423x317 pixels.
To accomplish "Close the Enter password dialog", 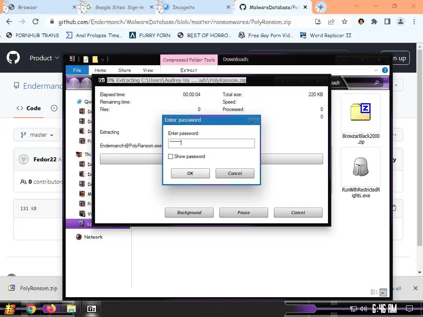I will pos(252,121).
